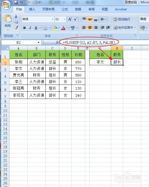
Task: Select the cell containing 总监
Action: click(53, 62)
